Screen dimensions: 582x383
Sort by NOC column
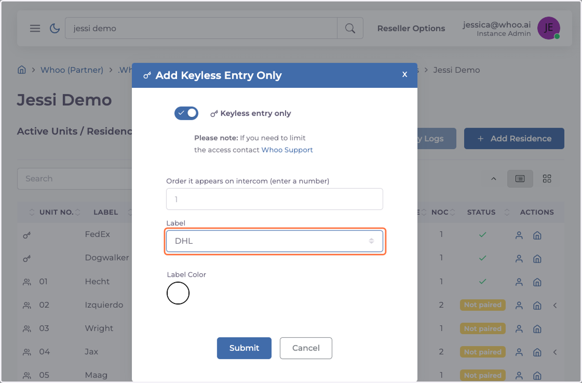[440, 212]
